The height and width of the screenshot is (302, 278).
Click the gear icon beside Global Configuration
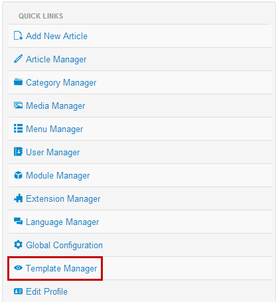(x=18, y=245)
